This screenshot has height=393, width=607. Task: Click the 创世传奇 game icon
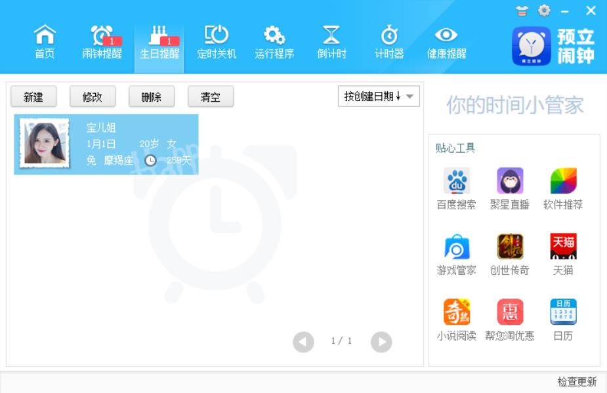(x=509, y=247)
